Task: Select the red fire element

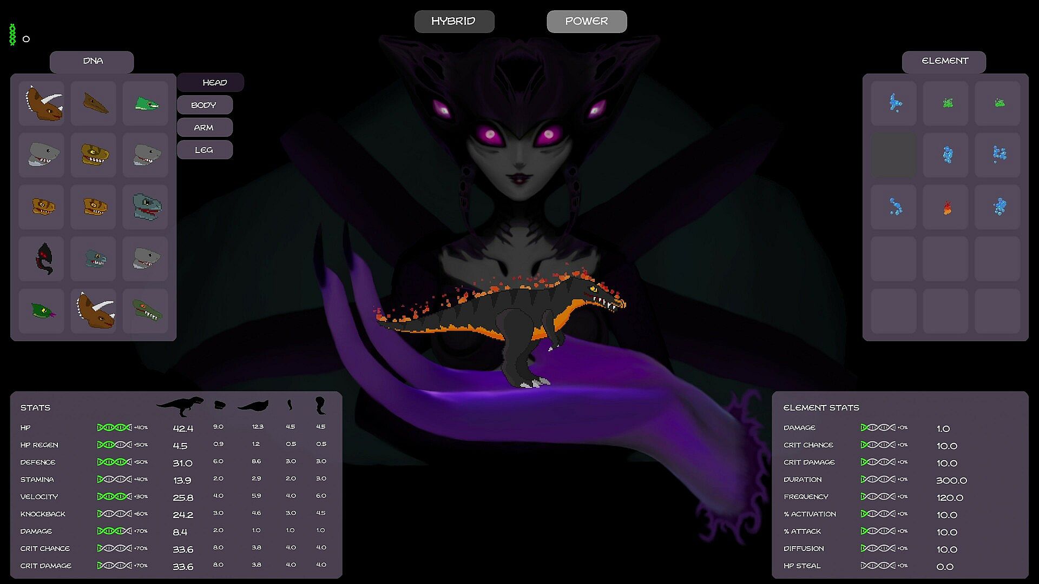Action: tap(946, 208)
